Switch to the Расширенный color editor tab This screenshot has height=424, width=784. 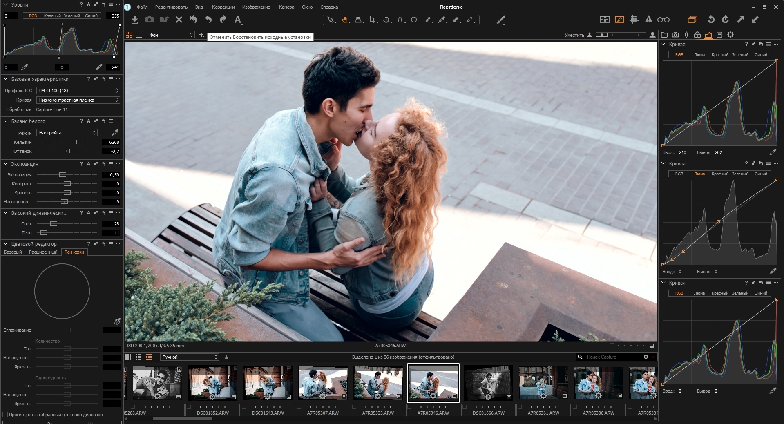[x=43, y=252]
